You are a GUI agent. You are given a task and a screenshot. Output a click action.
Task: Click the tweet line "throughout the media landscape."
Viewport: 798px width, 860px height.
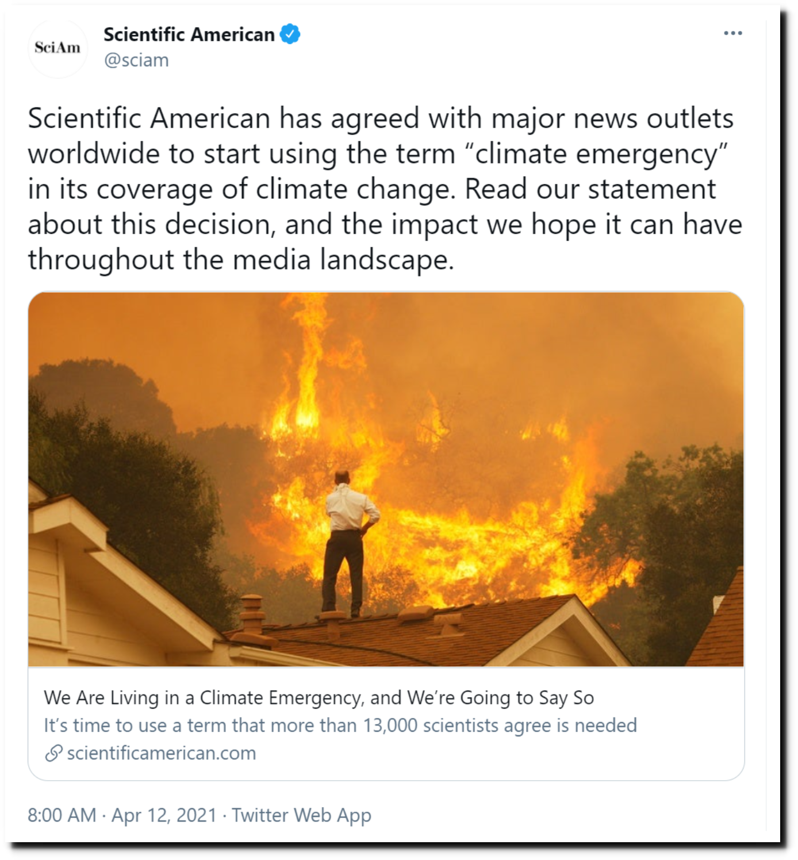click(x=241, y=260)
